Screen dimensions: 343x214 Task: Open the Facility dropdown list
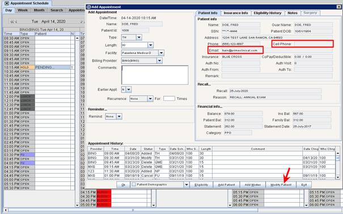[161, 53]
